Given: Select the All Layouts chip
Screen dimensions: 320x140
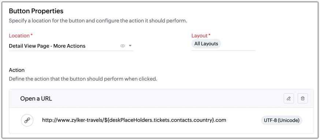Looking at the screenshot, I should 206,44.
